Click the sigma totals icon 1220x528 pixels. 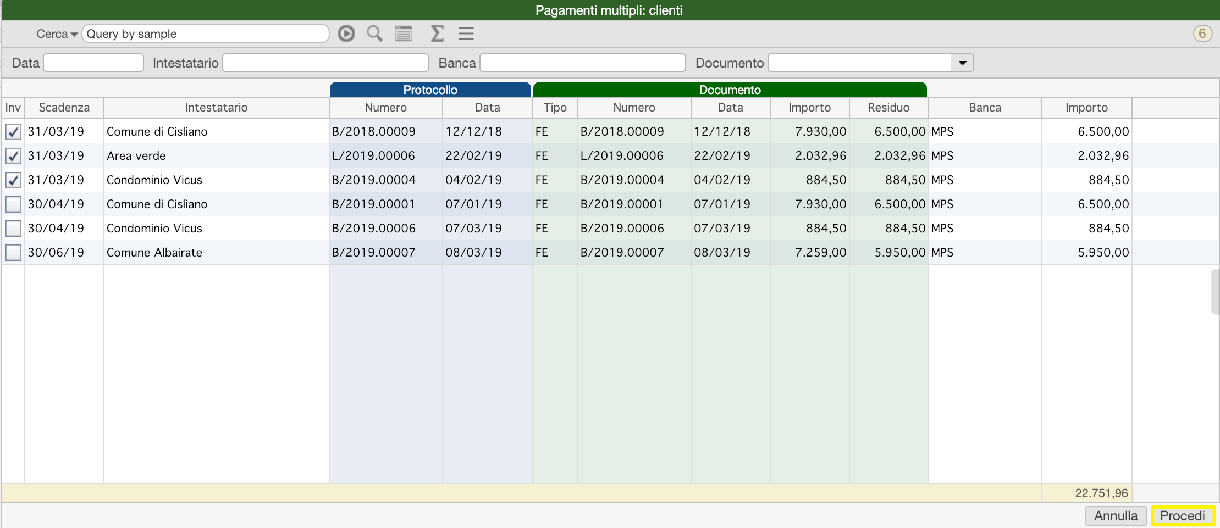coord(437,34)
